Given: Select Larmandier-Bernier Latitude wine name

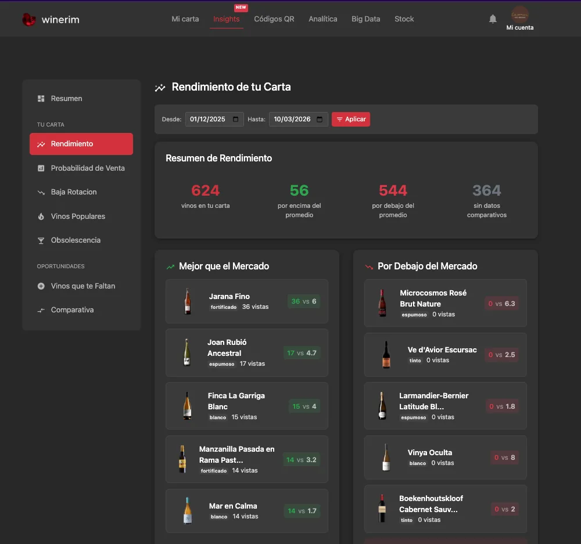Looking at the screenshot, I should point(433,401).
